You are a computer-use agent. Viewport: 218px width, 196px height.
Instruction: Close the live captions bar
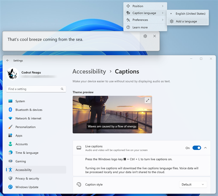coord(154,36)
